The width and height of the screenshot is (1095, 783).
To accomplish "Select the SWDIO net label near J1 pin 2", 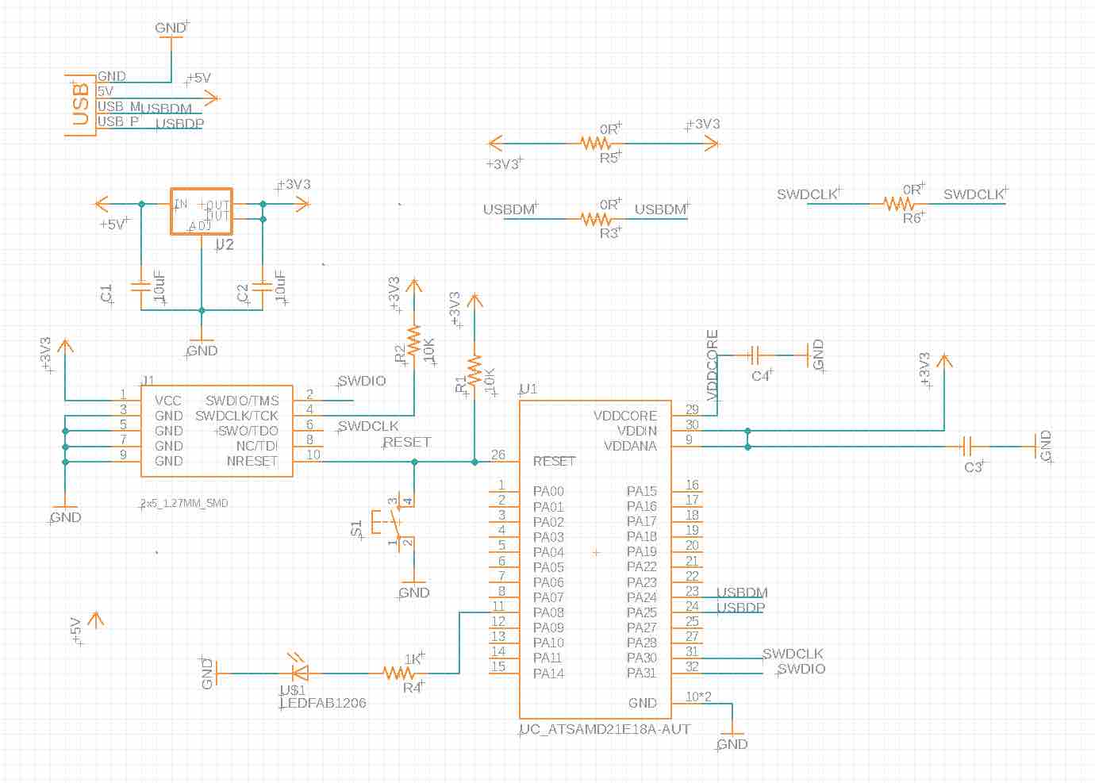I will (x=362, y=381).
